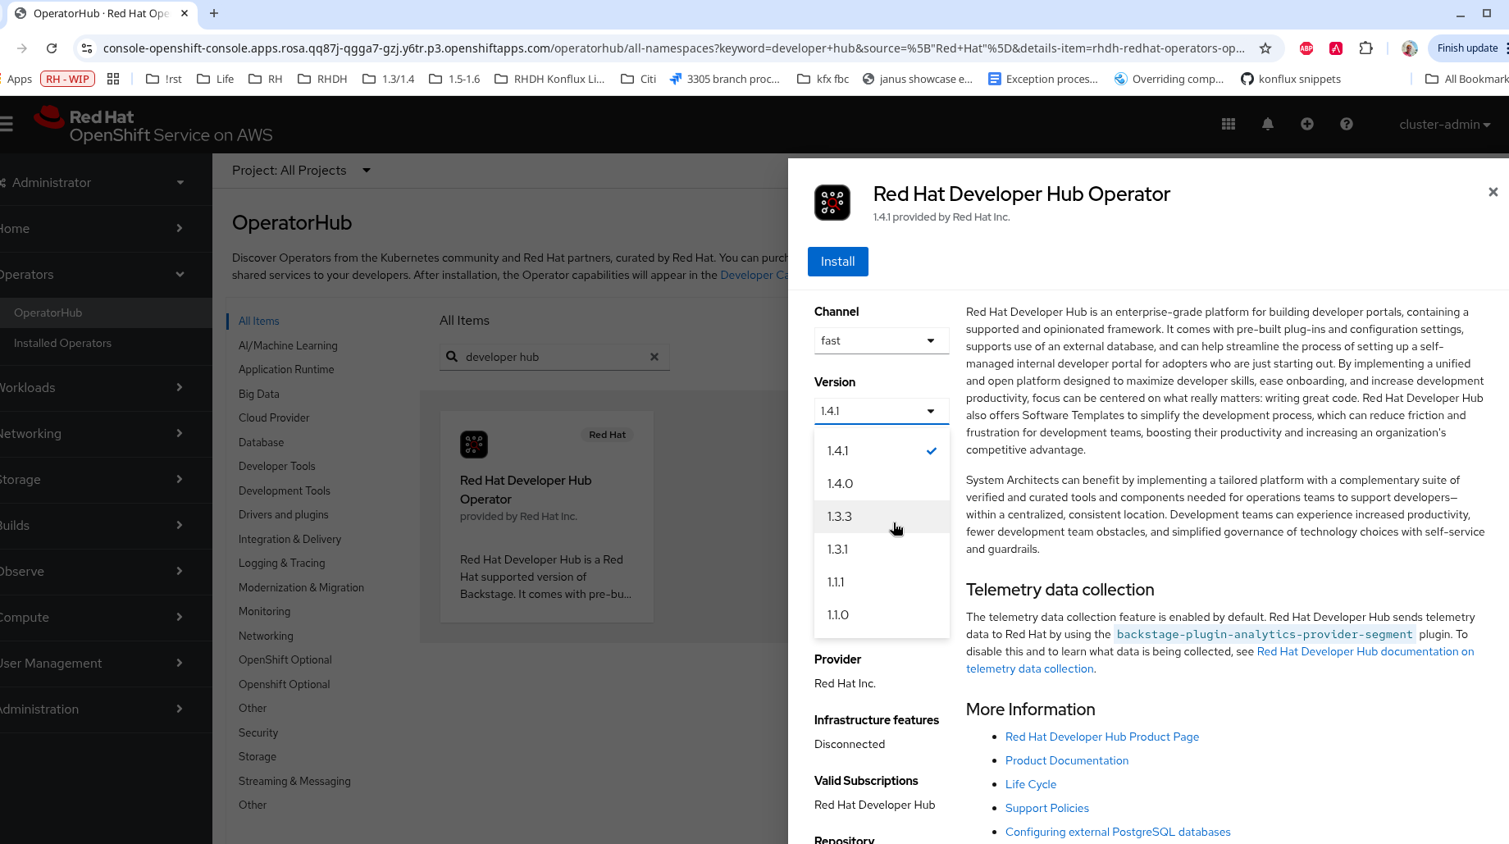This screenshot has width=1509, height=844.
Task: Select version 1.1.0 from the list
Action: point(882,614)
